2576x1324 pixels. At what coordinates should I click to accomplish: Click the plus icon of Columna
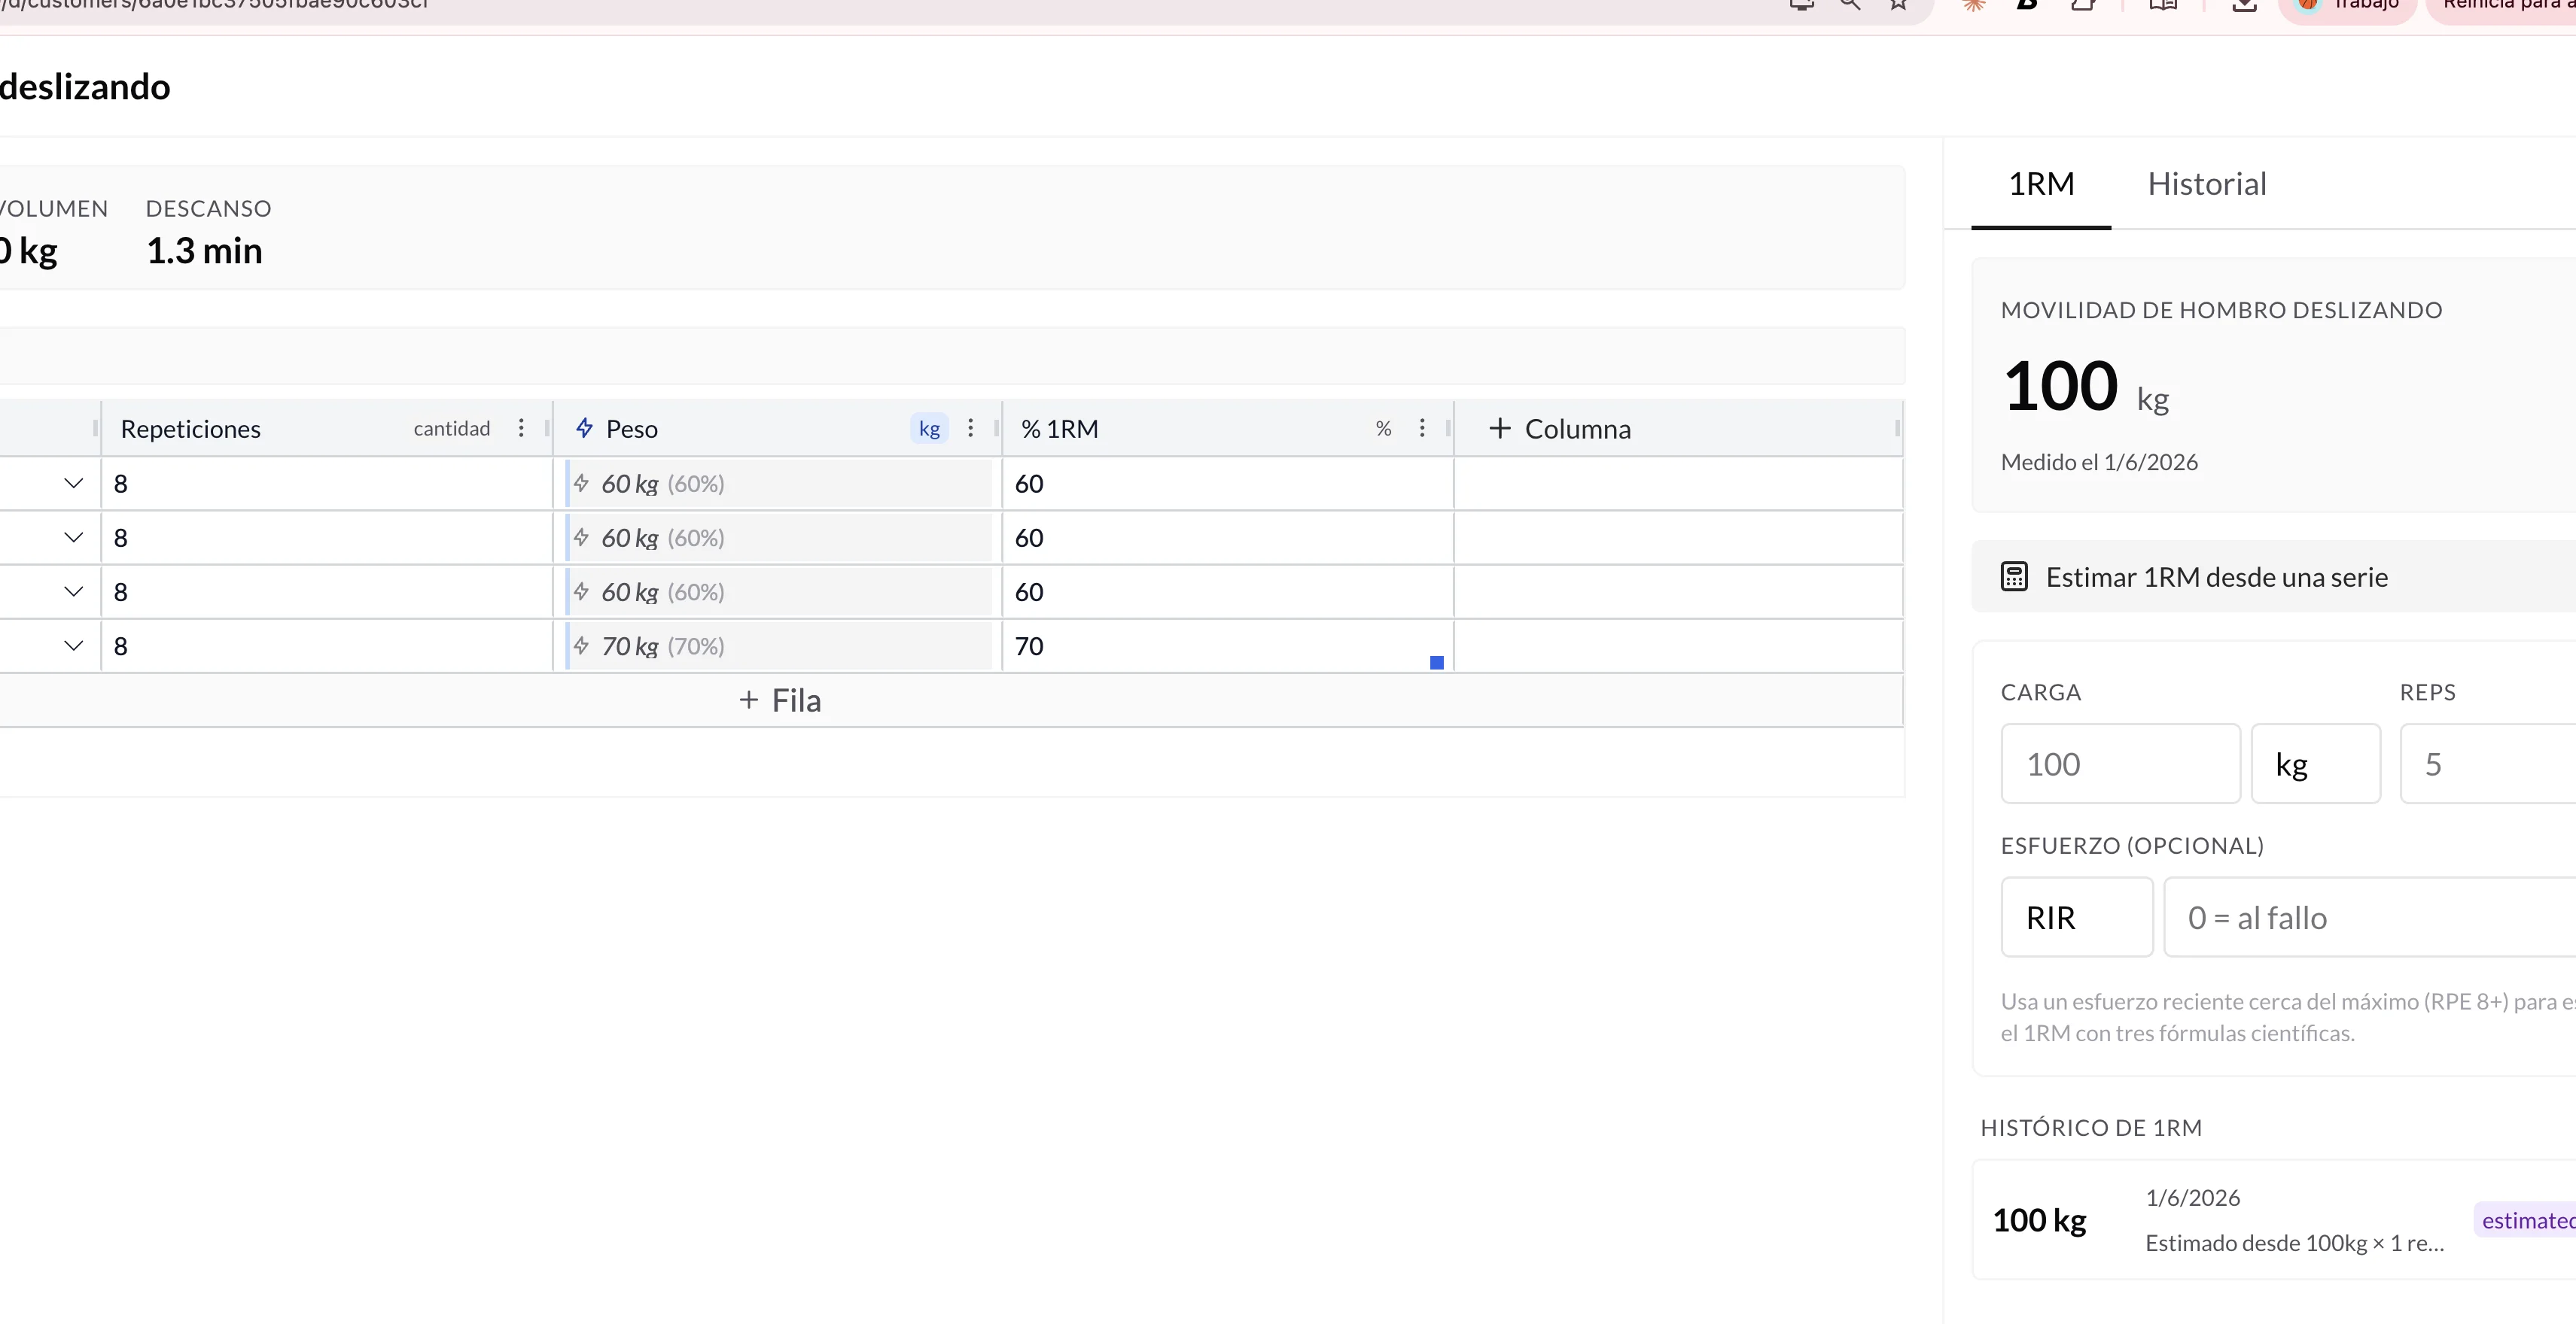(x=1499, y=429)
